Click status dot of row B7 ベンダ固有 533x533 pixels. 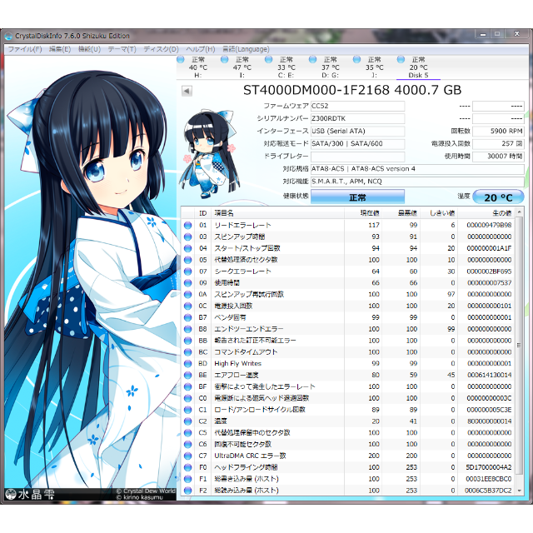[x=187, y=317]
